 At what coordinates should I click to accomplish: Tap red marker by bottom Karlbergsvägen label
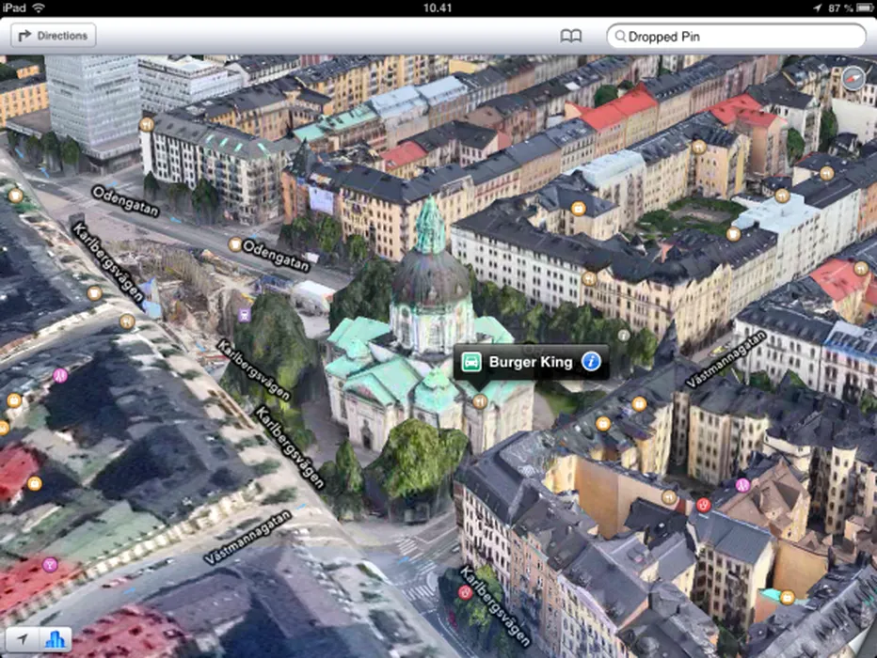[464, 592]
